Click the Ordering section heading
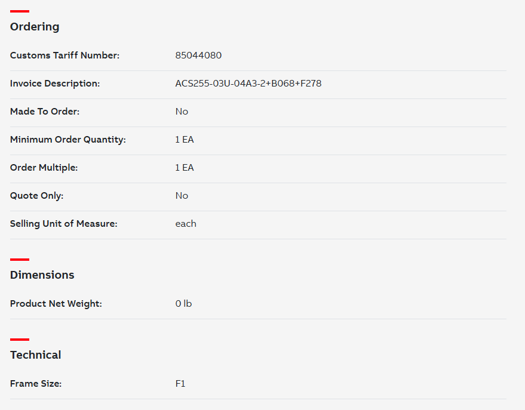 pos(35,27)
